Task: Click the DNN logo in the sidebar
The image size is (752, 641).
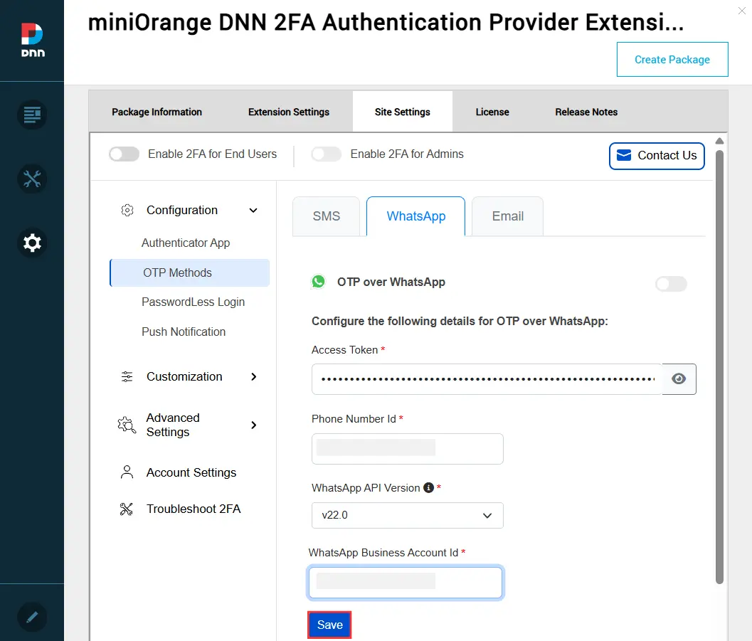Action: [x=33, y=41]
